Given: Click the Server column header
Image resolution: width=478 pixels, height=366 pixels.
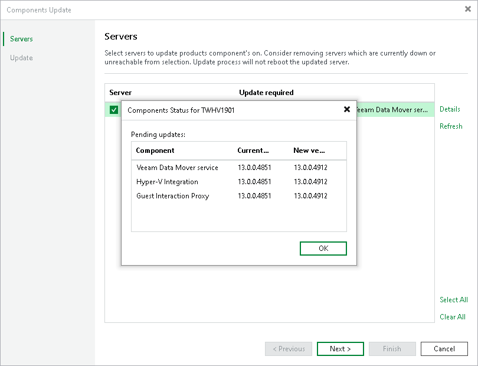Looking at the screenshot, I should pyautogui.click(x=120, y=93).
